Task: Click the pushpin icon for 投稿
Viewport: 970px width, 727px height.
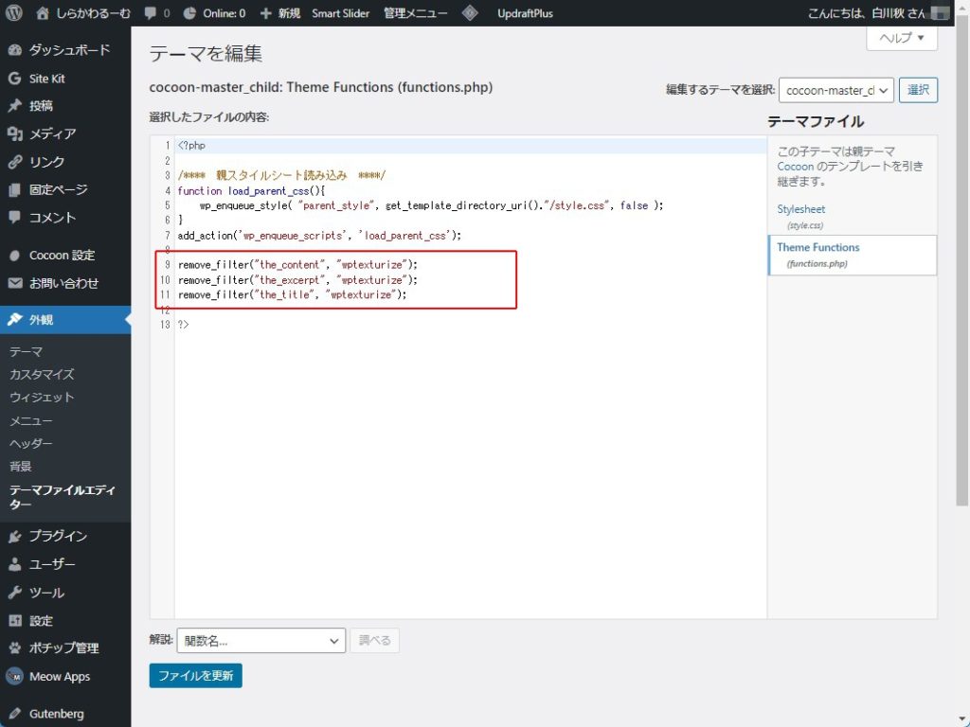Action: pos(14,106)
